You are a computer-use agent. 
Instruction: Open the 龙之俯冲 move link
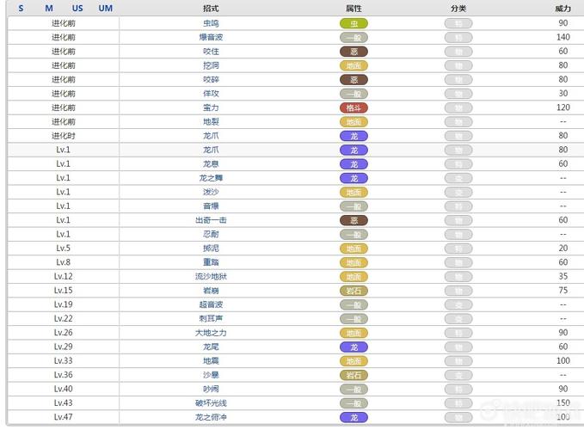211,417
